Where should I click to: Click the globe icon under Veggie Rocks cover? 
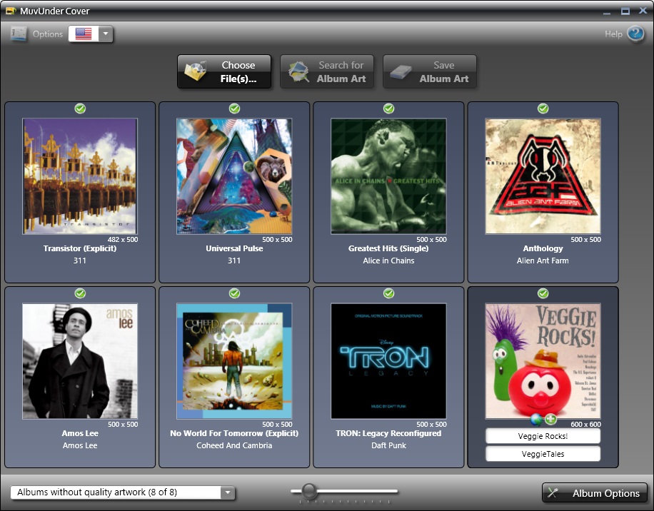tap(537, 419)
